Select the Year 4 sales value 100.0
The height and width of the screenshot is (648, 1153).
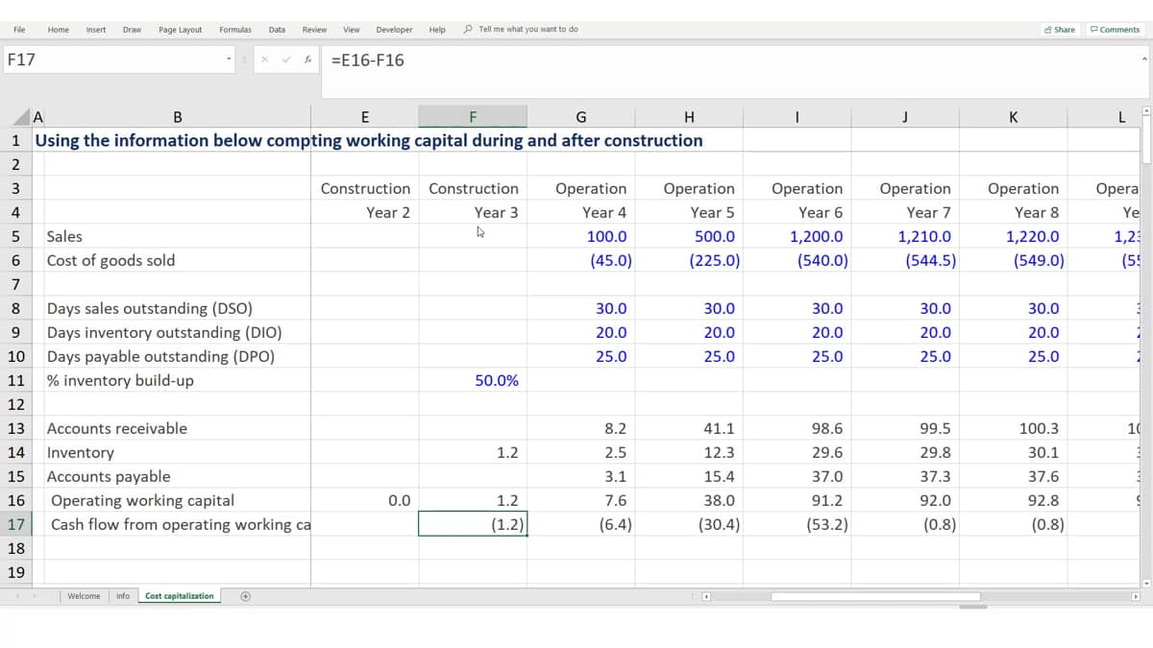pos(580,236)
